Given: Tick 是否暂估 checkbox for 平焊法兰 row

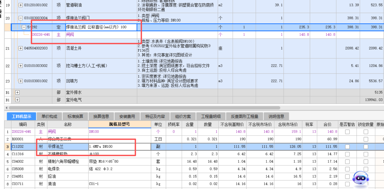Looking at the screenshot, I should tap(347, 147).
